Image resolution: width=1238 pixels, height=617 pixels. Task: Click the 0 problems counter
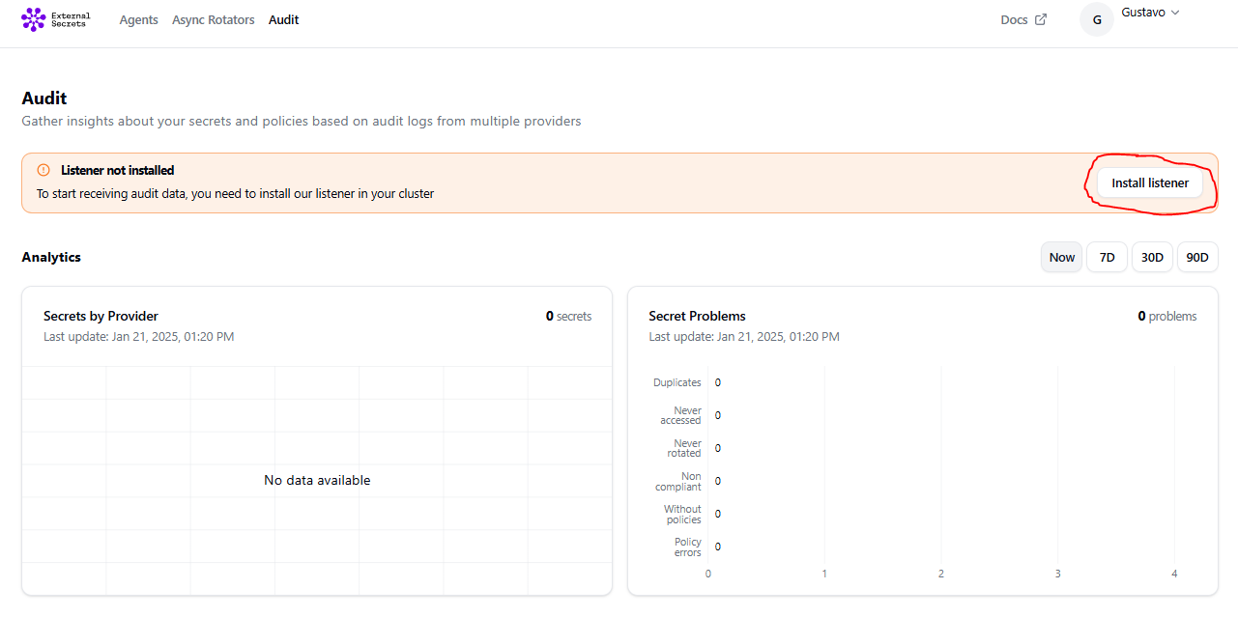click(1167, 316)
